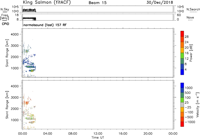Click the 20:00 time axis label
Screen dimensions: 200x139
148,134
